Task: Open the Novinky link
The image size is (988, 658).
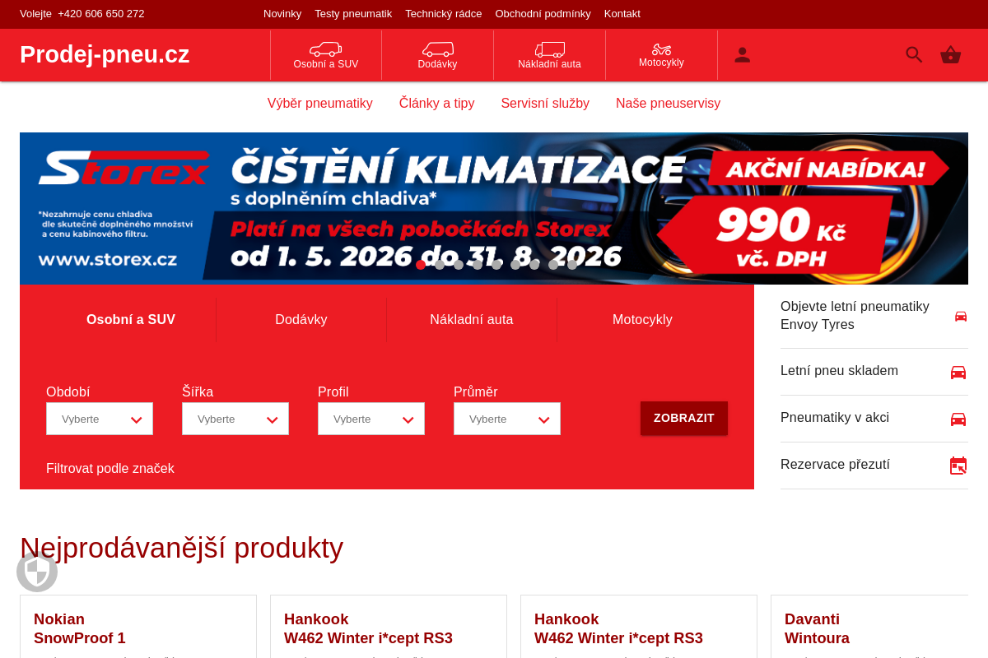Action: [282, 14]
